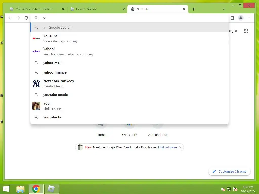Open the Google apps grid
Image resolution: width=259 pixels, height=194 pixels.
click(246, 31)
